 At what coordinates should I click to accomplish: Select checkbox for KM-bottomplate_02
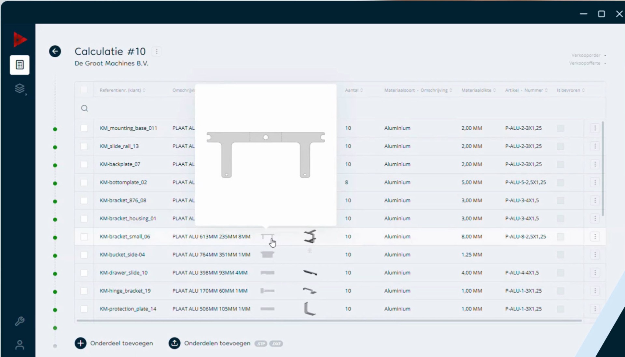[84, 183]
